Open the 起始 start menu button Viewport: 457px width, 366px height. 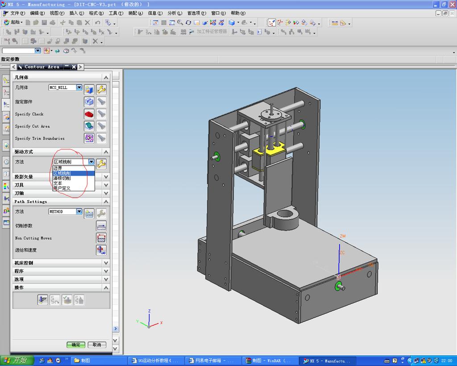point(13,22)
